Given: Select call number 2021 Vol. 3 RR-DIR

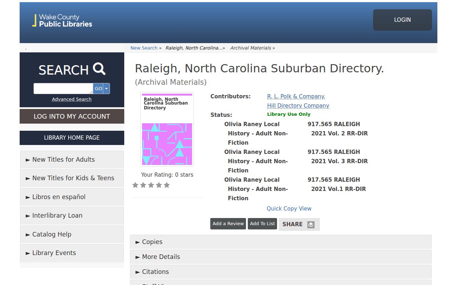Looking at the screenshot, I should coord(340,161).
